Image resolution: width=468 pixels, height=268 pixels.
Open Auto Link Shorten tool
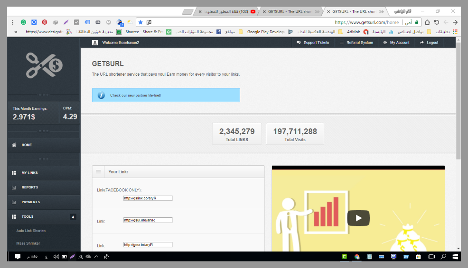(31, 231)
